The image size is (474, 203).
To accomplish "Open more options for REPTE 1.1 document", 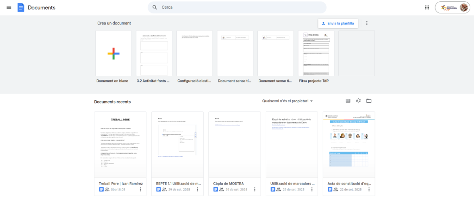I will point(198,189).
